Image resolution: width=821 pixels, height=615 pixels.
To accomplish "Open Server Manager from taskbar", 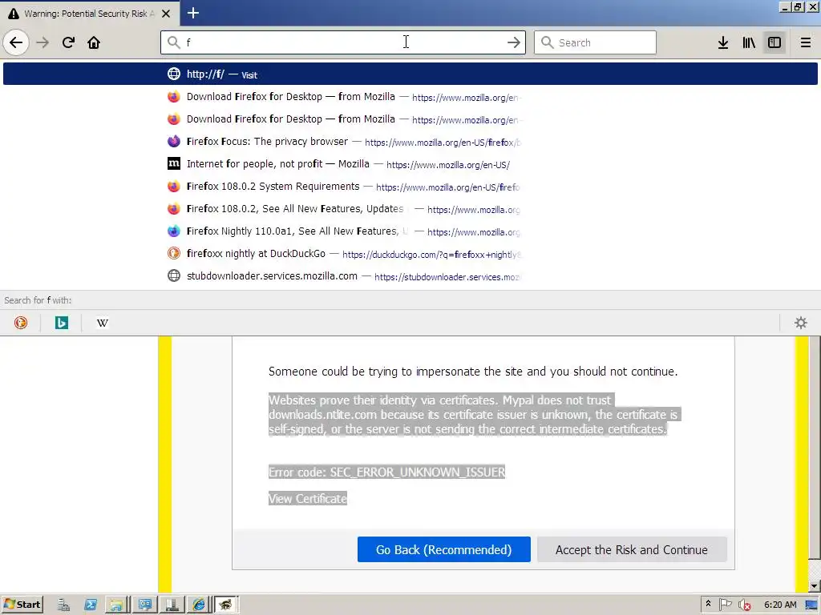I will pyautogui.click(x=63, y=605).
